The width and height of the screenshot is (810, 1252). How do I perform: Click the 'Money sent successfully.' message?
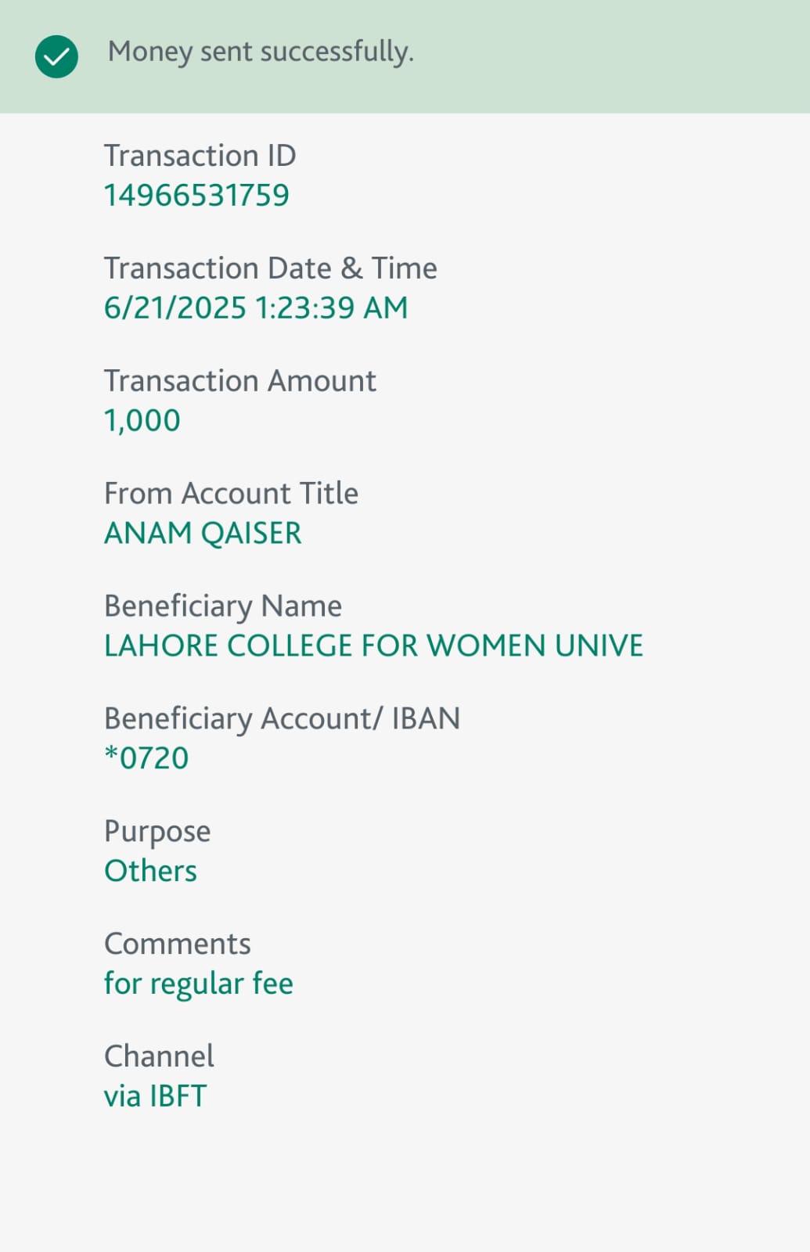point(261,52)
